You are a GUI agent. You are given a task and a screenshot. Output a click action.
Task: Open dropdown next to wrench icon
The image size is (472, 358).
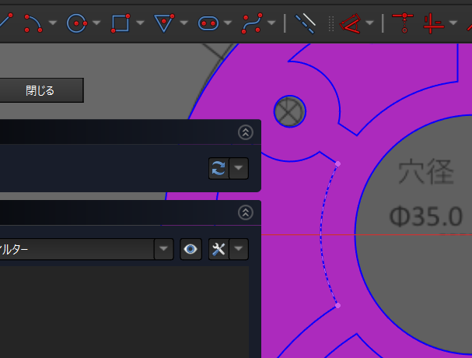click(239, 249)
